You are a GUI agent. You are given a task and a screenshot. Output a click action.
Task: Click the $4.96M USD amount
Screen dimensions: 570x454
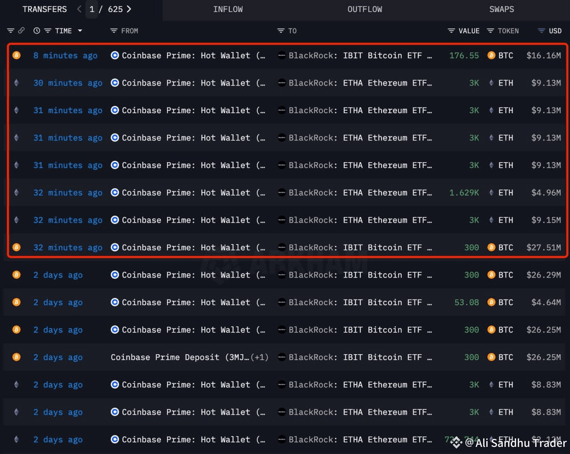click(546, 192)
